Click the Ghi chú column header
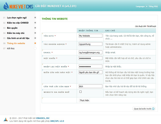 tap(110, 31)
